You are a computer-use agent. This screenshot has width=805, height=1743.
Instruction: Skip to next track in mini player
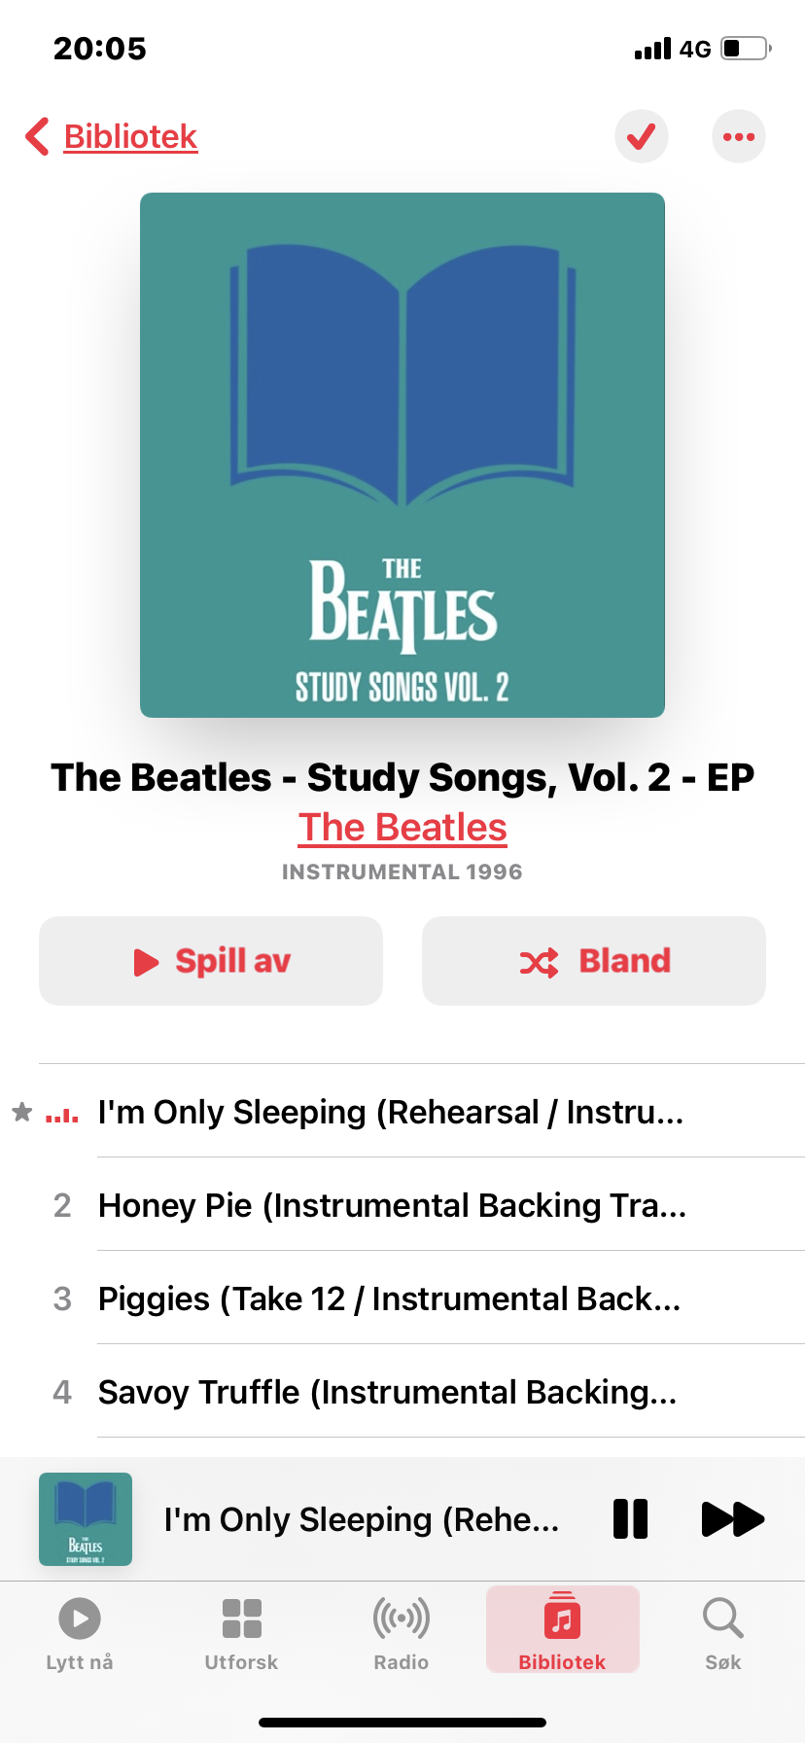click(733, 1518)
